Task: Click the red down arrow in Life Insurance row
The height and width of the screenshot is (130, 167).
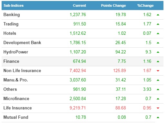Action: [158, 108]
